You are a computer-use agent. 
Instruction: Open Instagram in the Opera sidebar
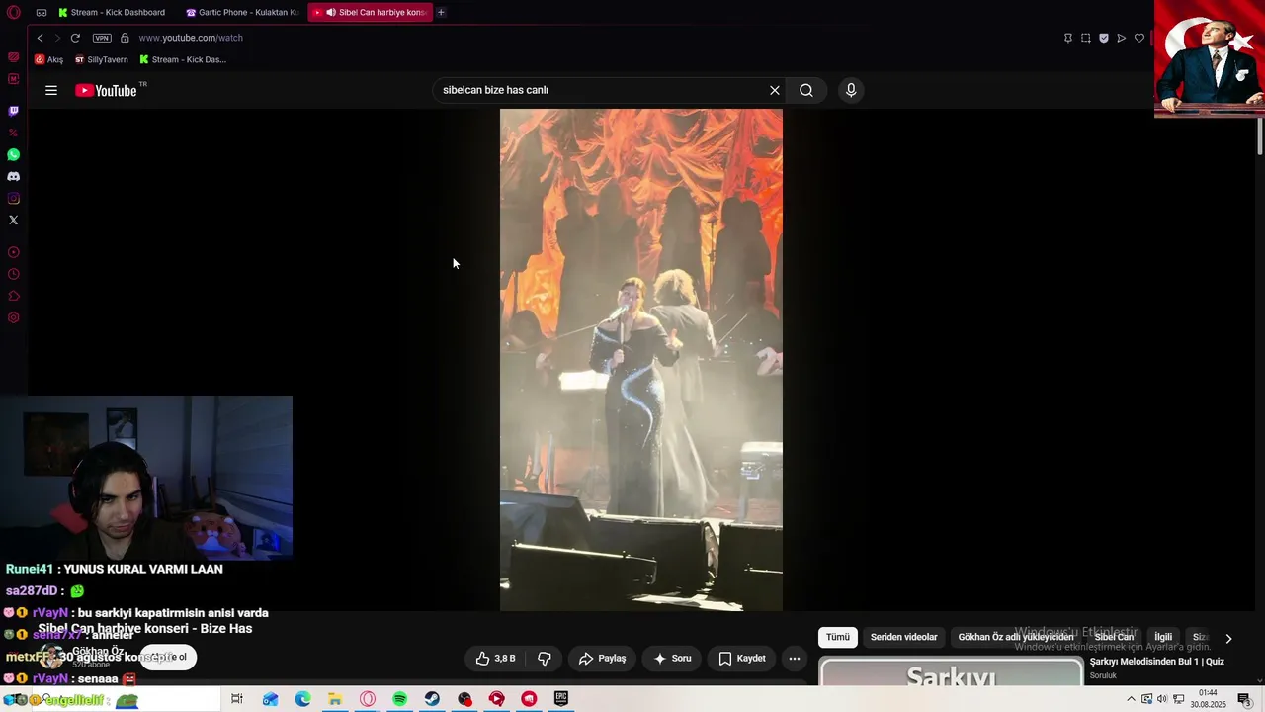(x=13, y=198)
